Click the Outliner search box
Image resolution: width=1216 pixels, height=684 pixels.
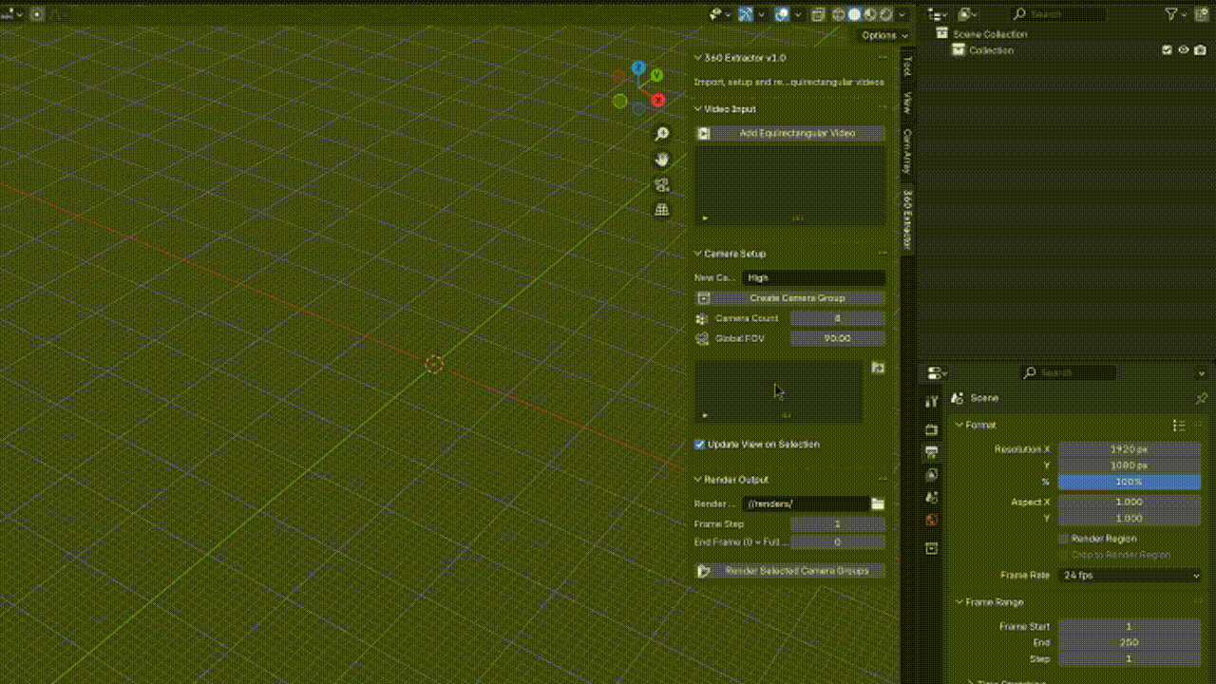pyautogui.click(x=1059, y=14)
